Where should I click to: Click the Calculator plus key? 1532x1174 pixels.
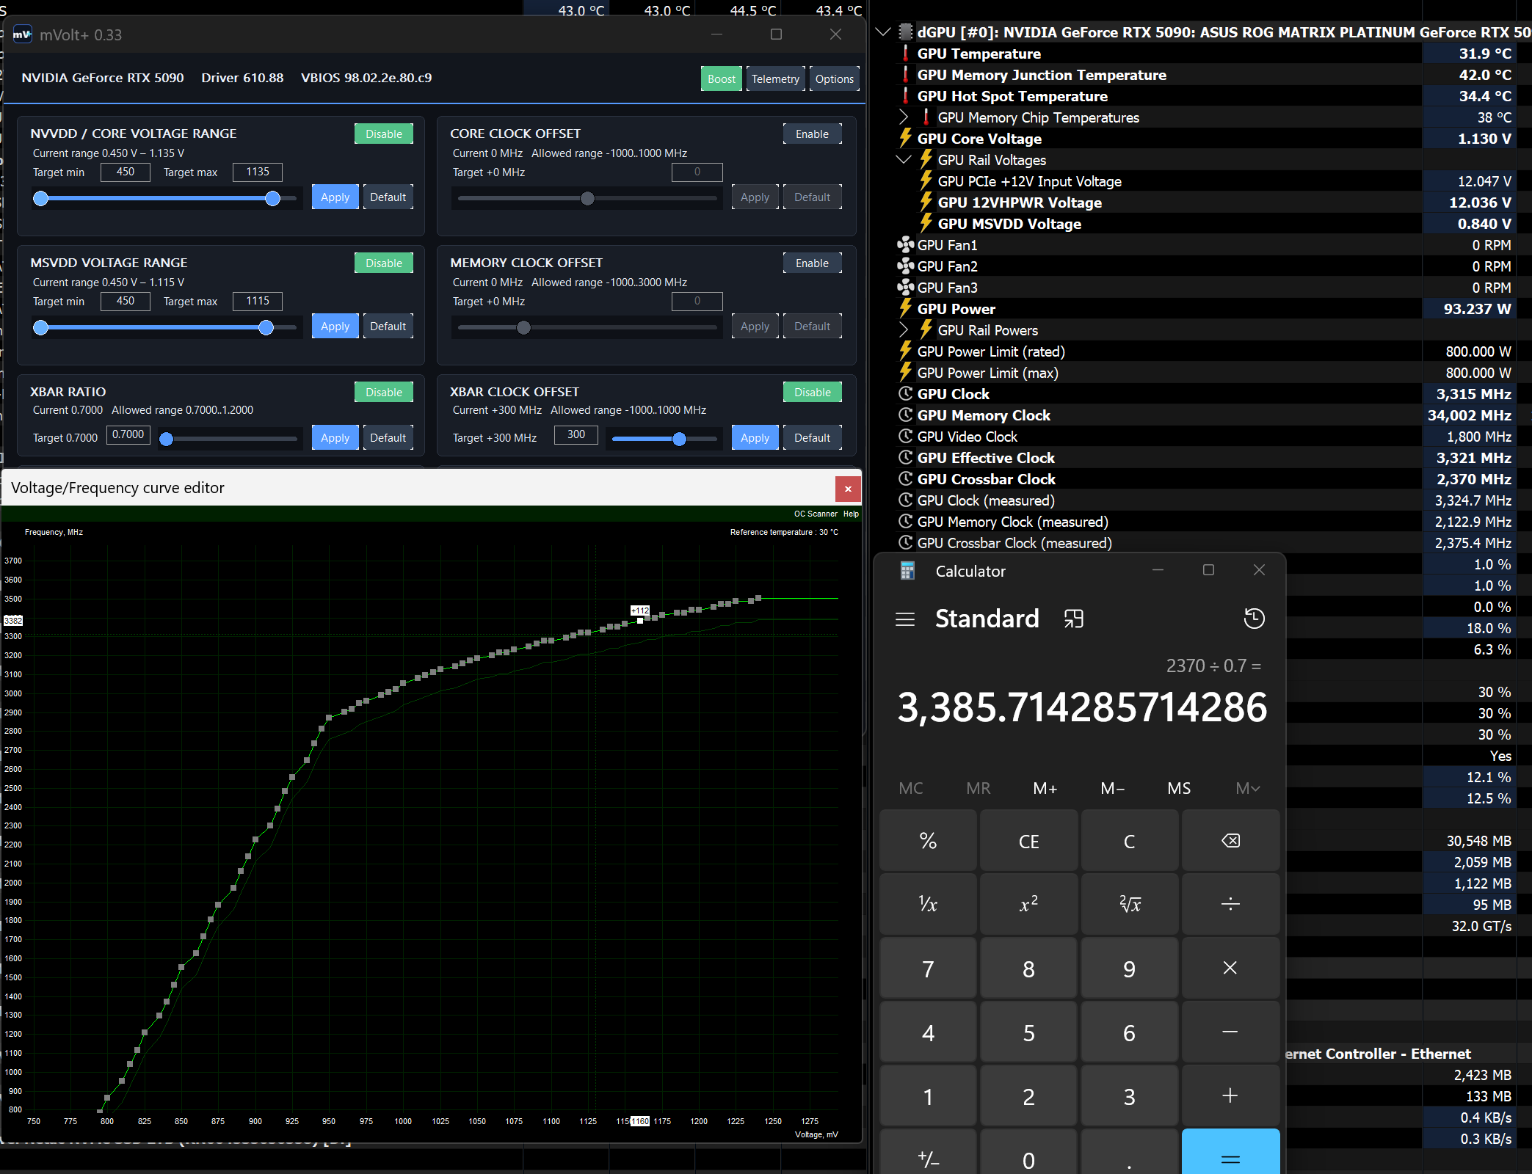click(1230, 1096)
